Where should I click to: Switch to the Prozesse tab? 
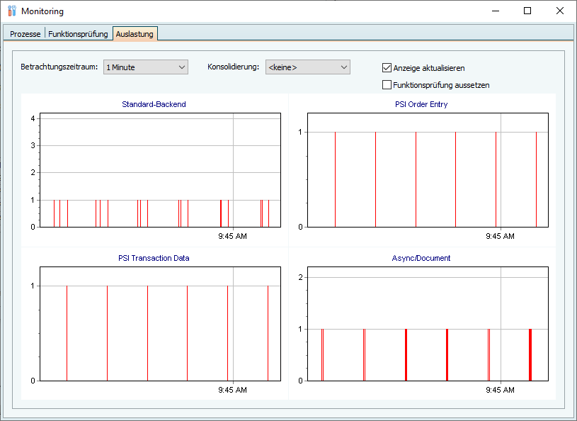tap(25, 34)
